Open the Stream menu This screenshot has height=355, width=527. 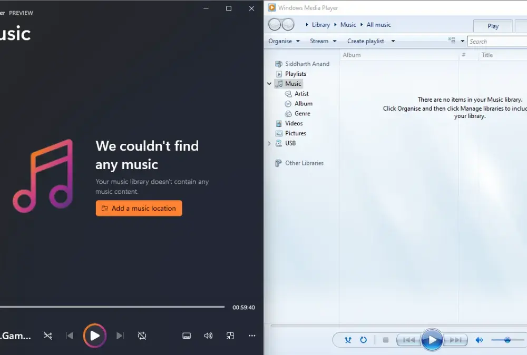pos(323,41)
